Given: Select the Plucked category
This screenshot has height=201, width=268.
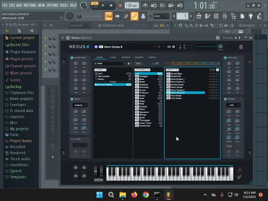Looking at the screenshot, I should click(148, 107).
